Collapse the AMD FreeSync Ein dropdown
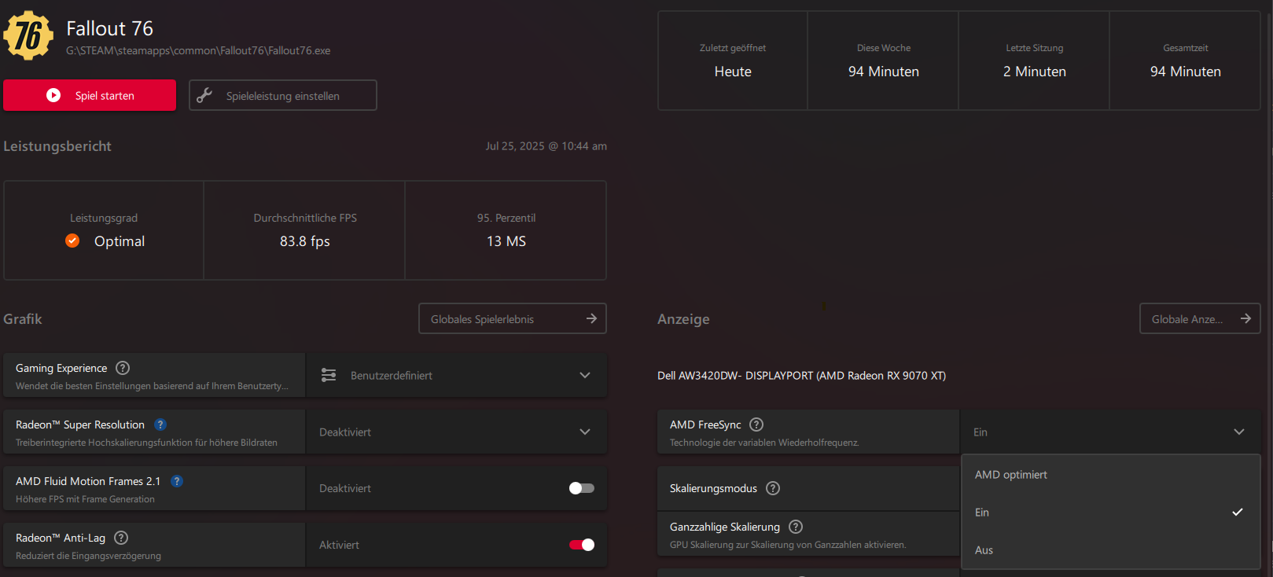 point(1110,432)
